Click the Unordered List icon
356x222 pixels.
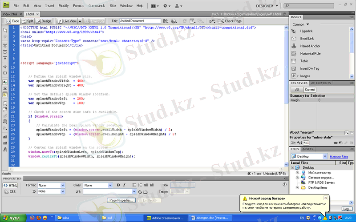(134, 185)
